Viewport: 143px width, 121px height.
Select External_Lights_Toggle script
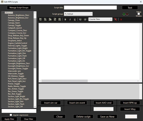click(17, 46)
